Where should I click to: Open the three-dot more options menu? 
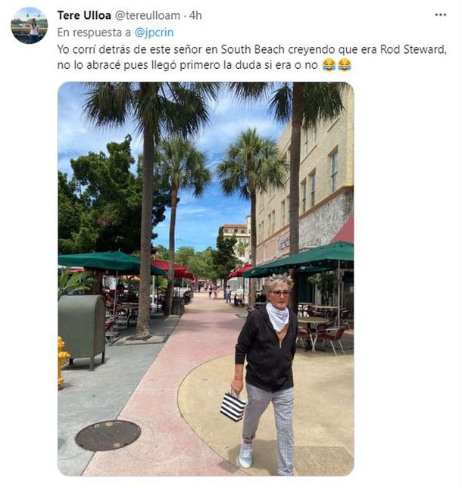440,14
